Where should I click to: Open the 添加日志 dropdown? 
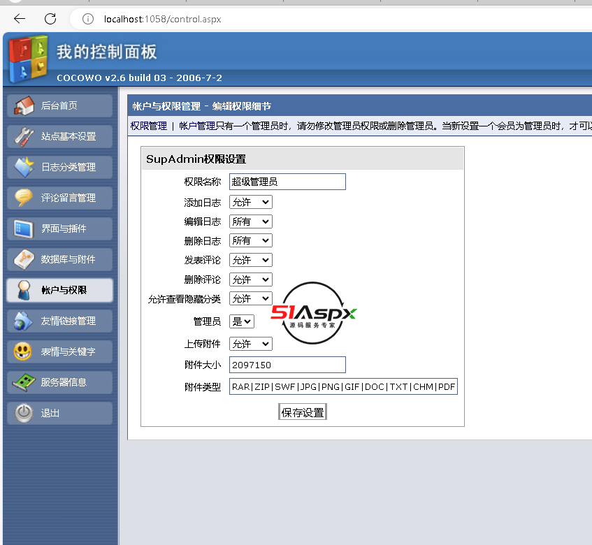pos(250,202)
